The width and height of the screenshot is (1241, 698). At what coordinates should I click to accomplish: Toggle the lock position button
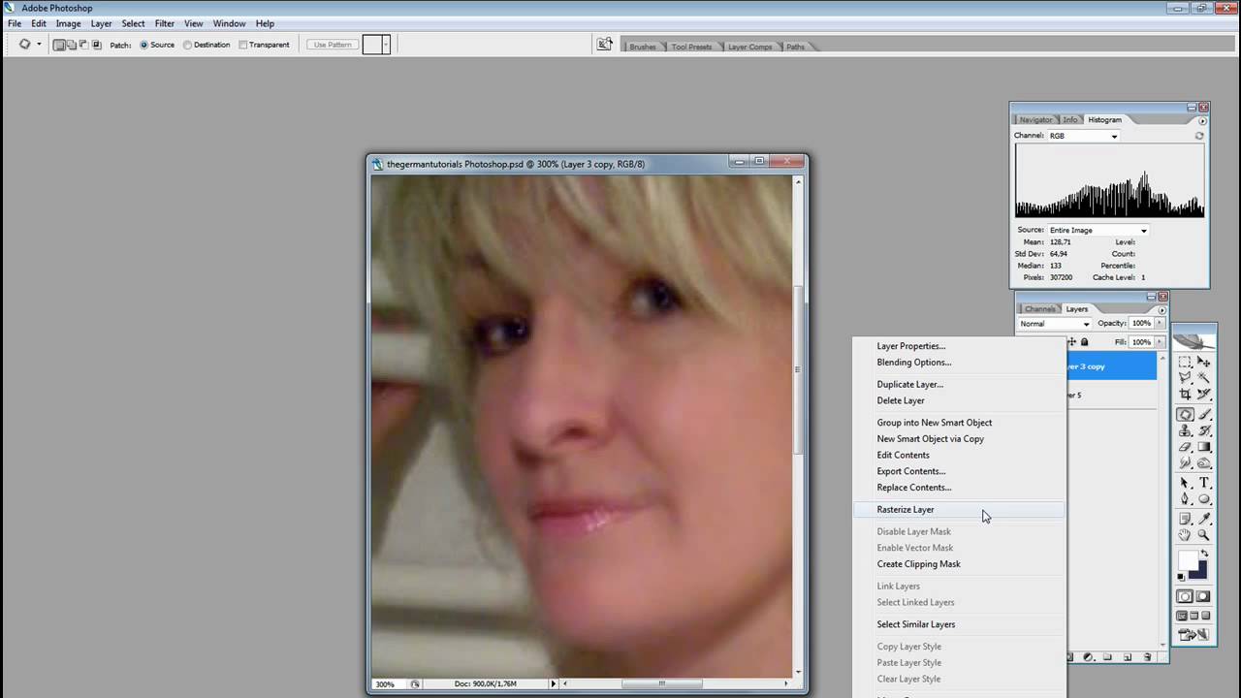tap(1071, 342)
